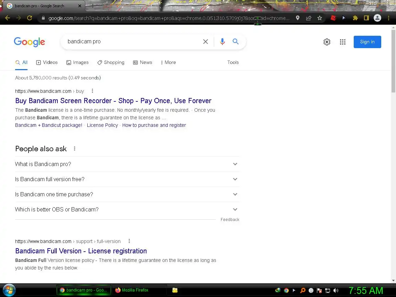Share this page using the share icon
The width and height of the screenshot is (396, 297).
(x=309, y=18)
